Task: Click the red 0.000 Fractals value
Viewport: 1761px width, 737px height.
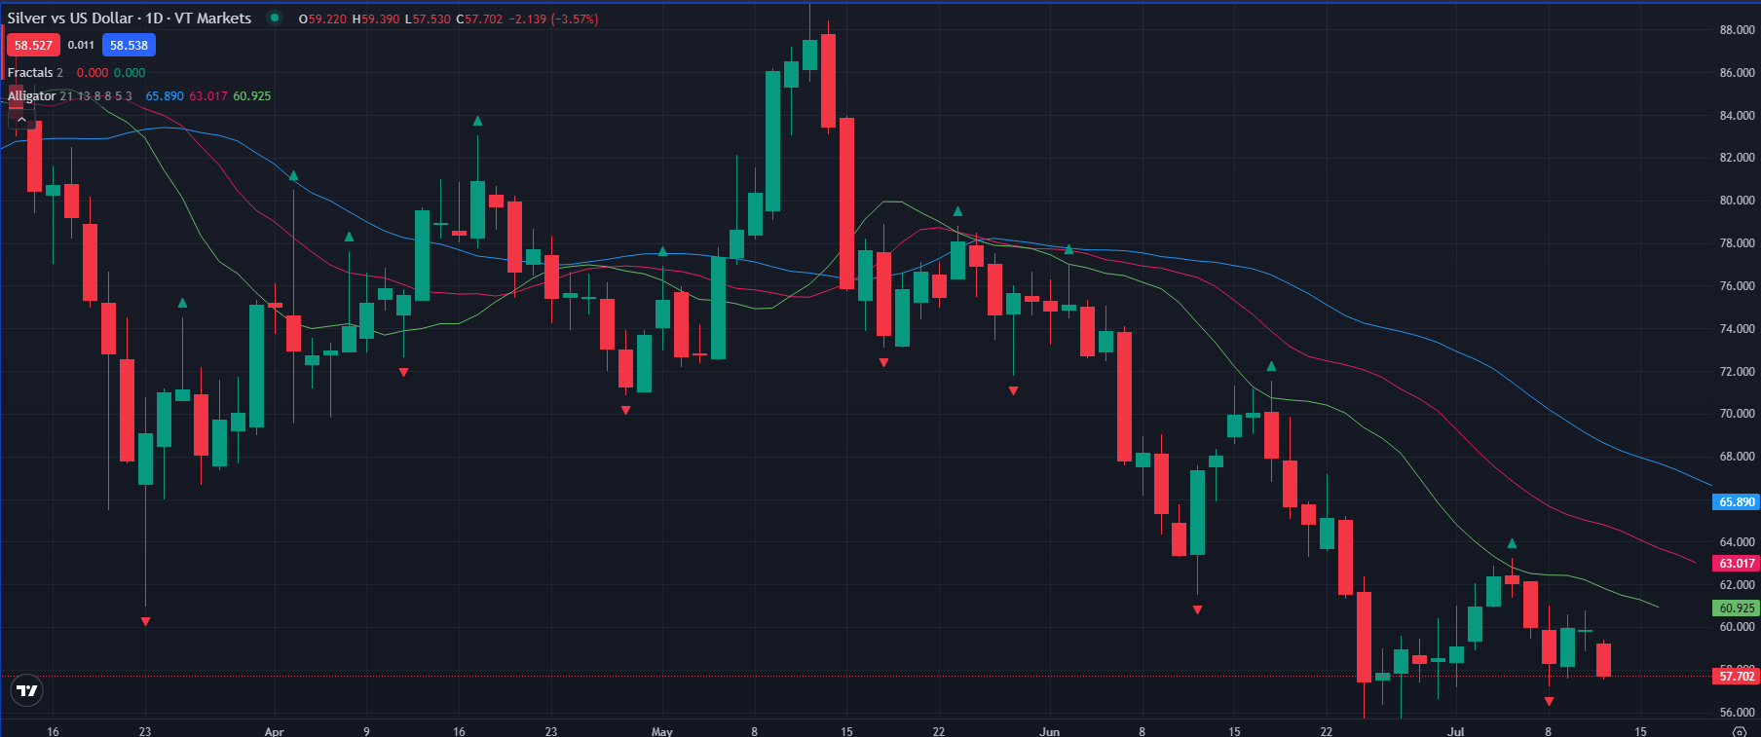Action: [93, 73]
